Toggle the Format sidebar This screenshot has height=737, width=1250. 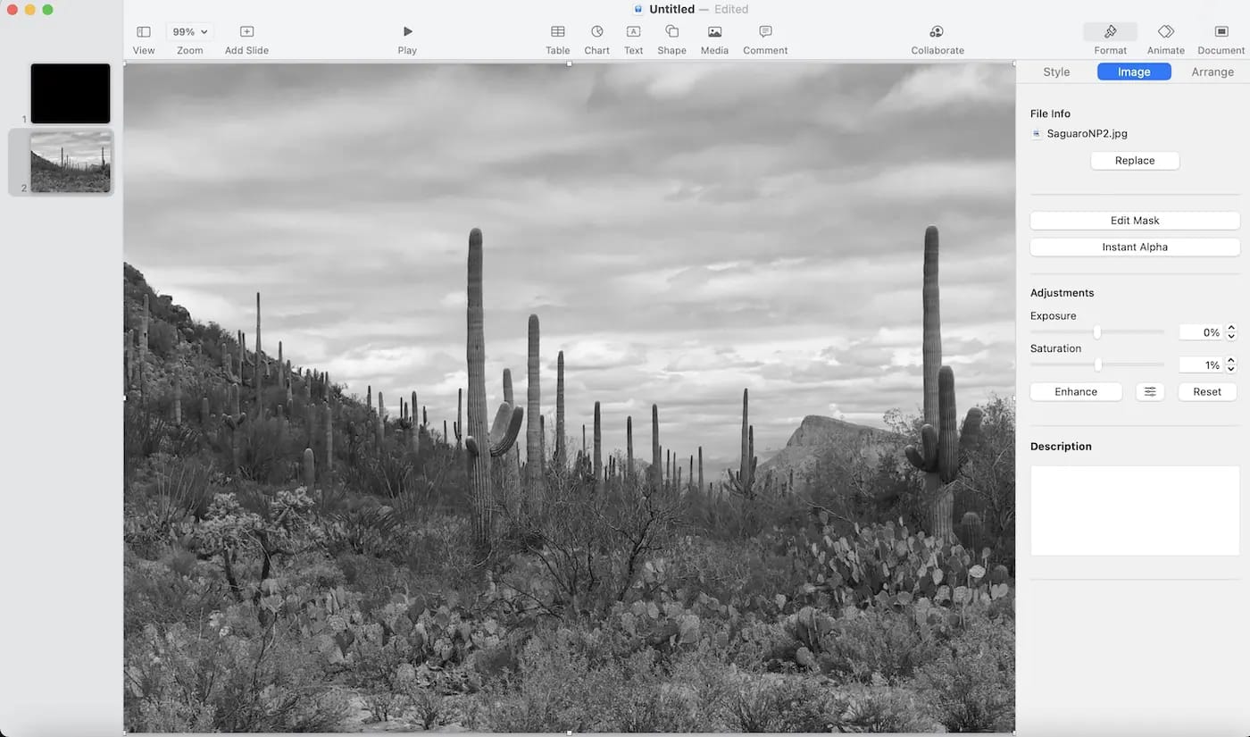click(x=1110, y=32)
